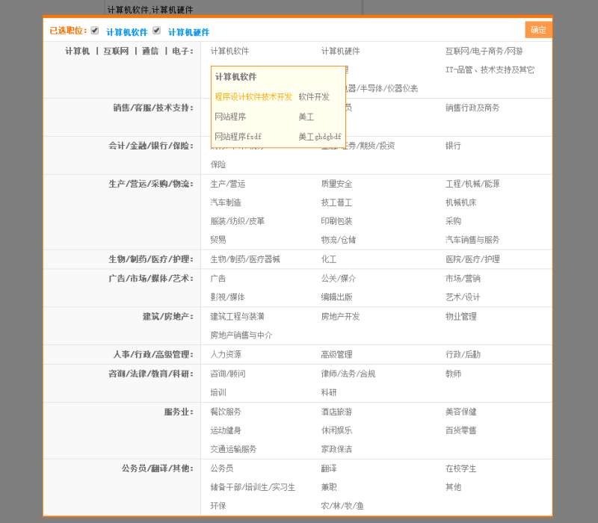Click the 银行 category link
Image resolution: width=598 pixels, height=523 pixels.
click(453, 146)
